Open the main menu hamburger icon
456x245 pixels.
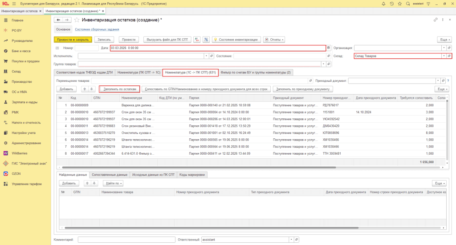pos(14,4)
